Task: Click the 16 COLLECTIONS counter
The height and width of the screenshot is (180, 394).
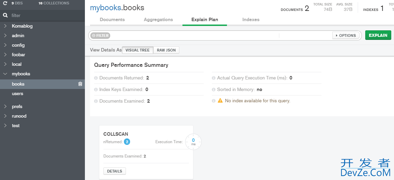Action: tap(54, 3)
